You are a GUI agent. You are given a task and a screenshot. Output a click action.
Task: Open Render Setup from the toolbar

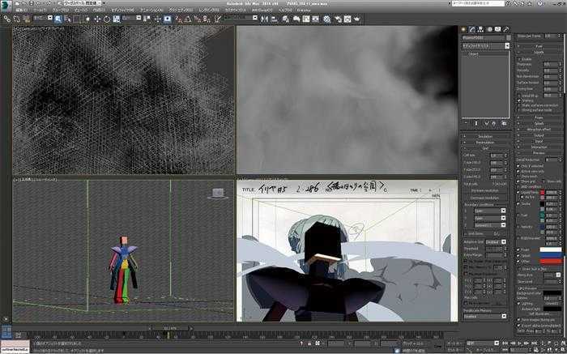(x=338, y=19)
